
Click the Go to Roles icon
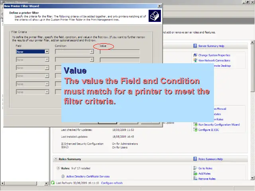tap(195, 168)
